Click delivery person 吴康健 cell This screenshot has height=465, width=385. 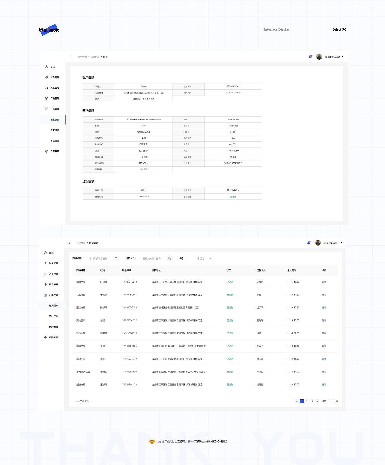tap(260, 282)
